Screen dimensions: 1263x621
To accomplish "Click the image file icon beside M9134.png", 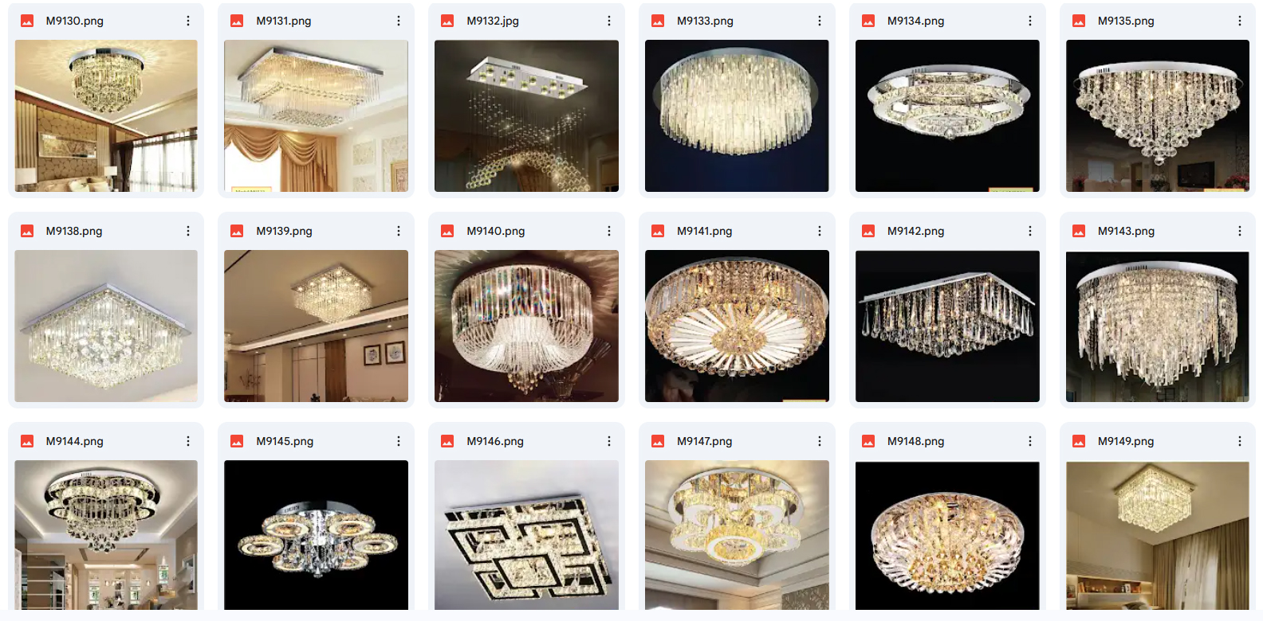I will pos(868,21).
